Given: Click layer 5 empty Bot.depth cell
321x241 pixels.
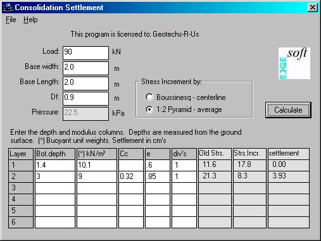Looking at the screenshot, I should pos(55,211).
